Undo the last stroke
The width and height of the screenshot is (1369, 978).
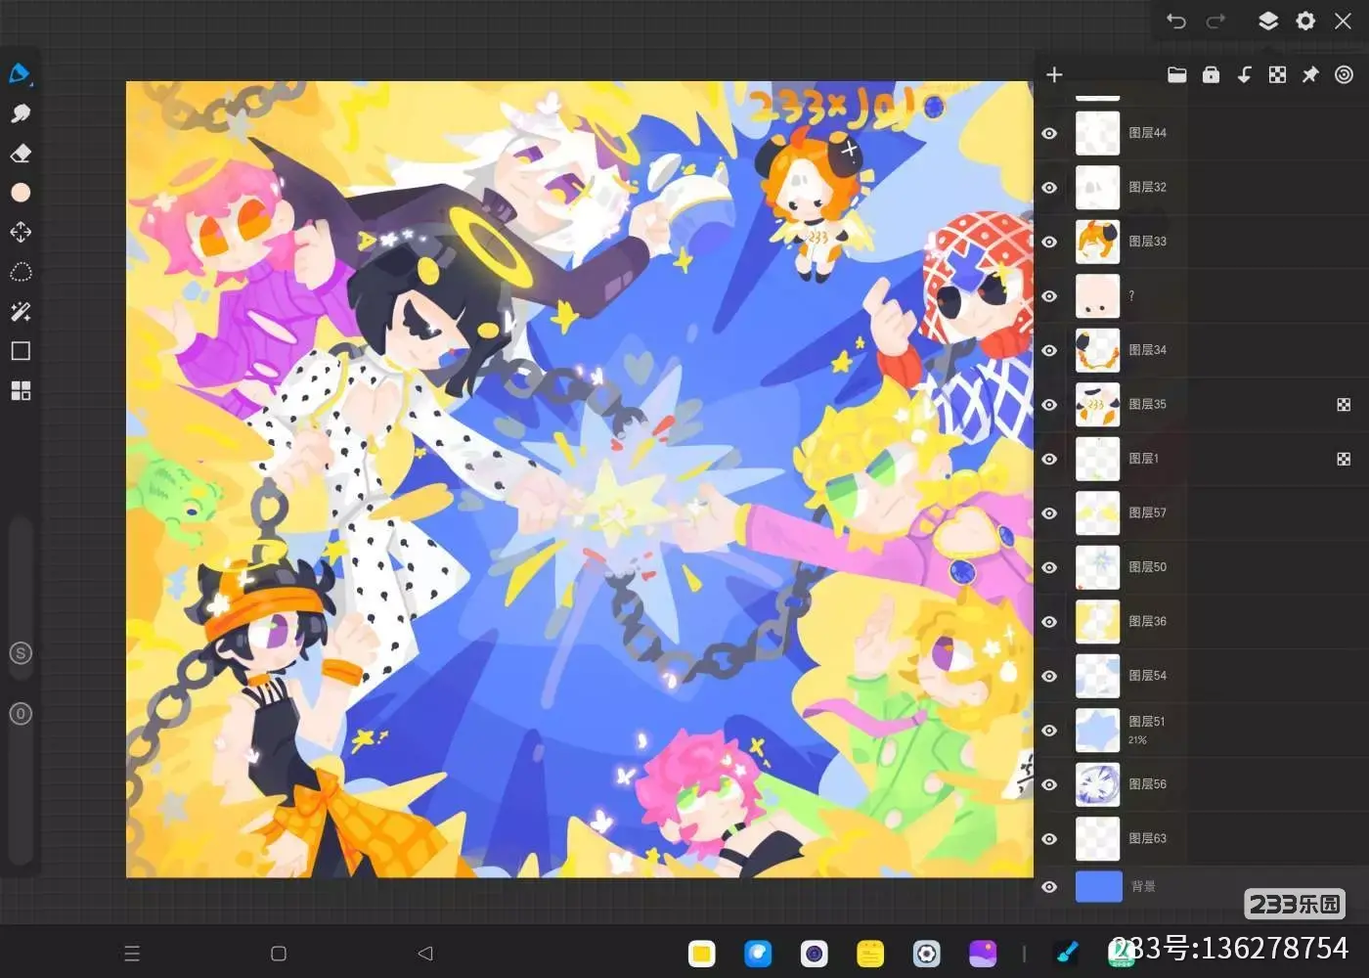pos(1176,21)
